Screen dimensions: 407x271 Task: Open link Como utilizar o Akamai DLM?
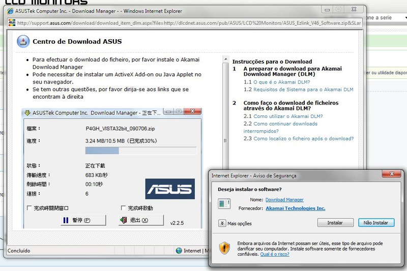tap(288, 116)
